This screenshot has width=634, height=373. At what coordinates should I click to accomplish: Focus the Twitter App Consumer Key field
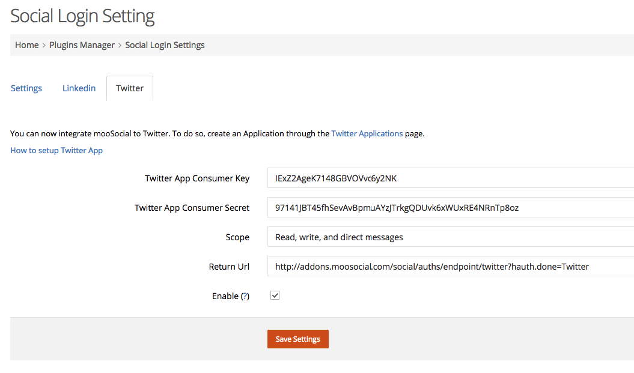point(451,178)
